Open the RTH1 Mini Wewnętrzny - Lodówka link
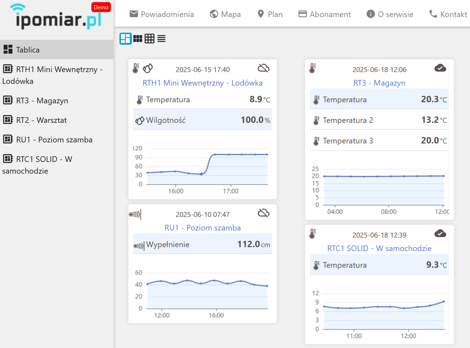This screenshot has width=470, height=348. tap(202, 83)
